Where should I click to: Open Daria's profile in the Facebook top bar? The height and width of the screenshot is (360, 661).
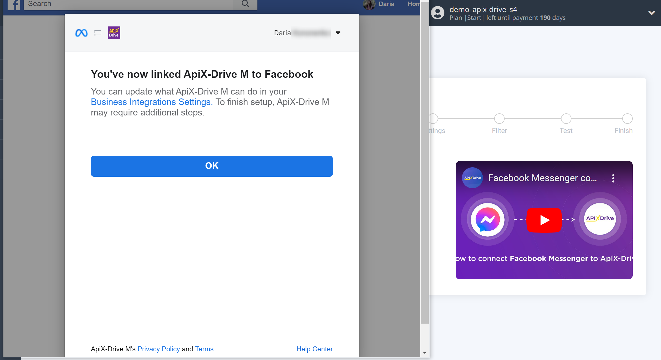tap(386, 4)
